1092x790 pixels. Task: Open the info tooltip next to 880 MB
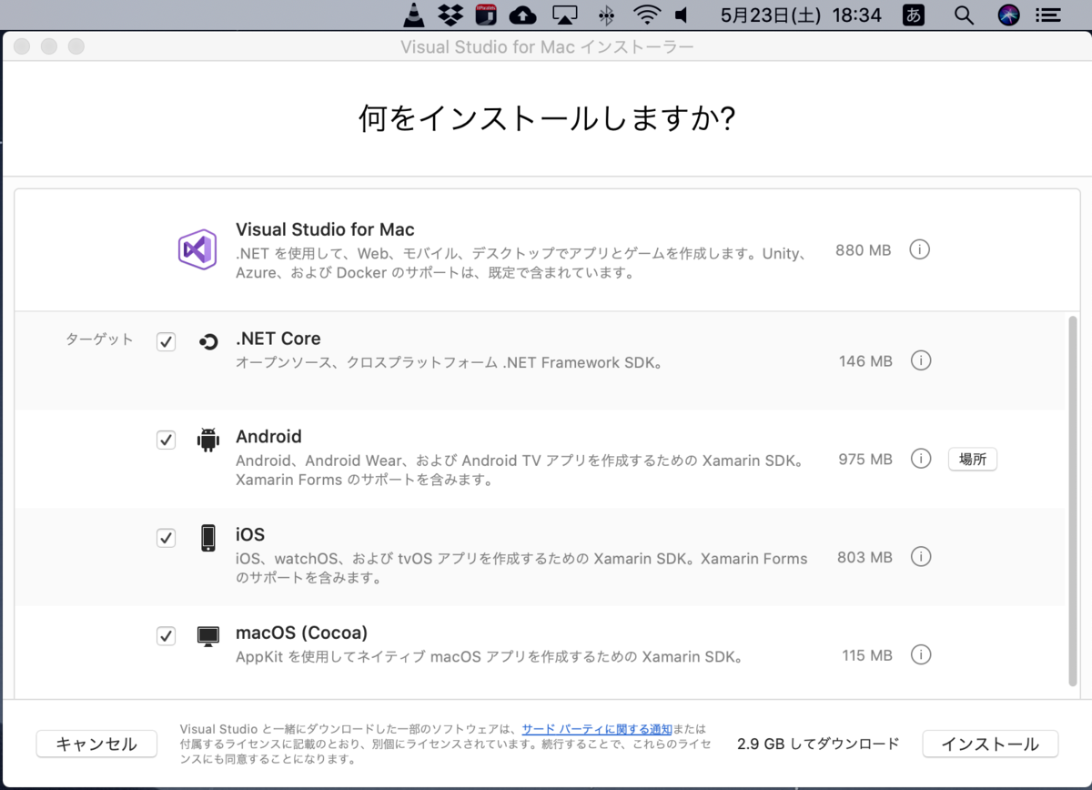[x=919, y=249]
